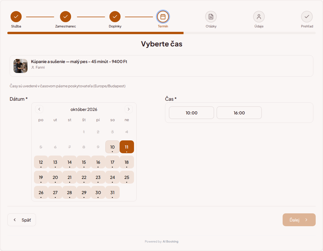323x251 pixels.
Task: Choose day 21 in the calendar
Action: pyautogui.click(x=69, y=177)
